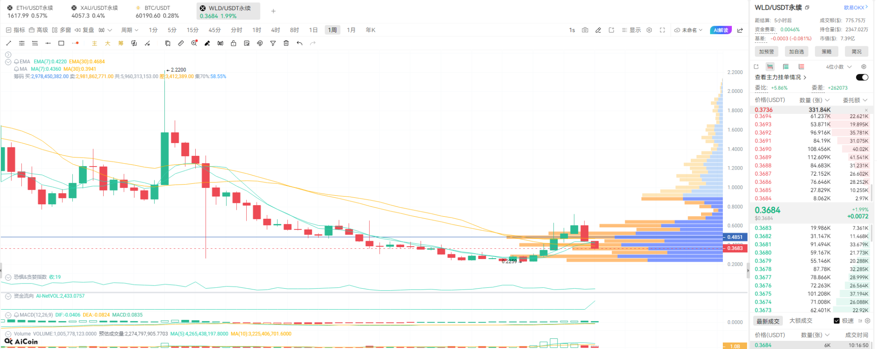This screenshot has height=349, width=877.
Task: Open order book settings gear
Action: coord(864,67)
